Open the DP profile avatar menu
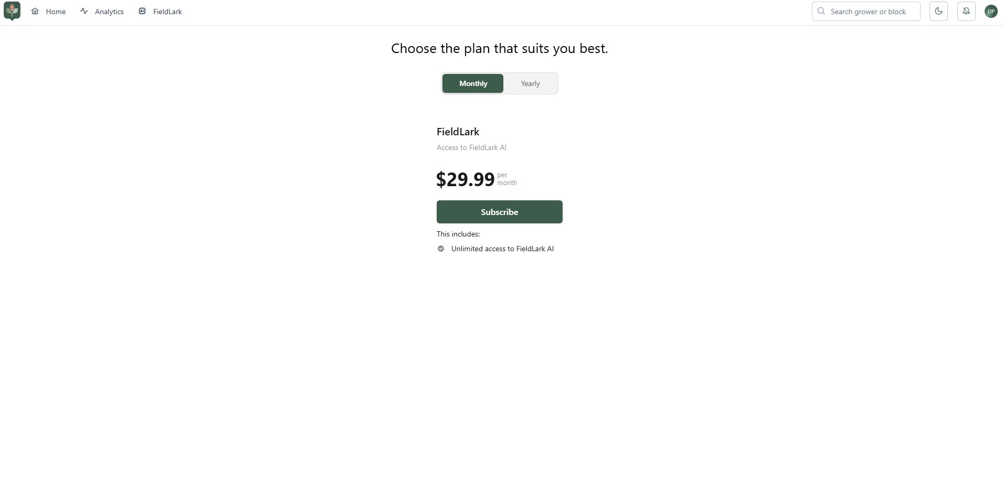This screenshot has height=494, width=1003. coord(991,11)
